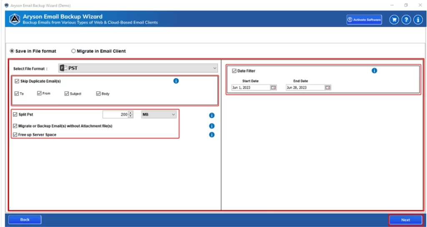Open the help question mark icon
Screen dimensions: 427x227
(x=406, y=20)
